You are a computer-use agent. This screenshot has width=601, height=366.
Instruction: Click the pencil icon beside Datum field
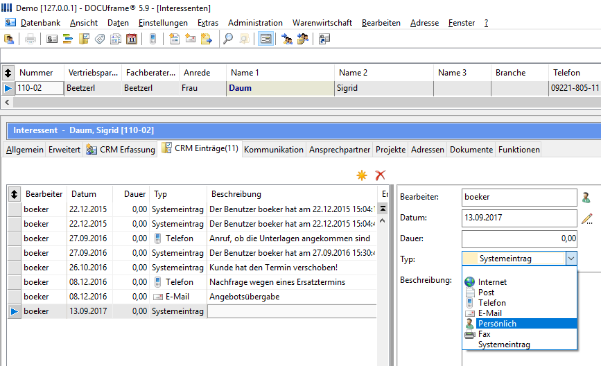pos(587,218)
